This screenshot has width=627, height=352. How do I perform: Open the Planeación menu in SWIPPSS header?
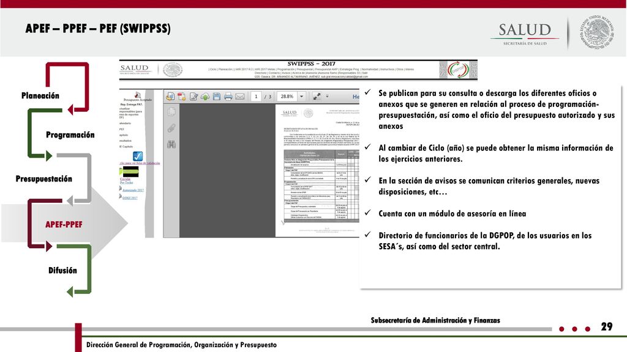(x=225, y=70)
